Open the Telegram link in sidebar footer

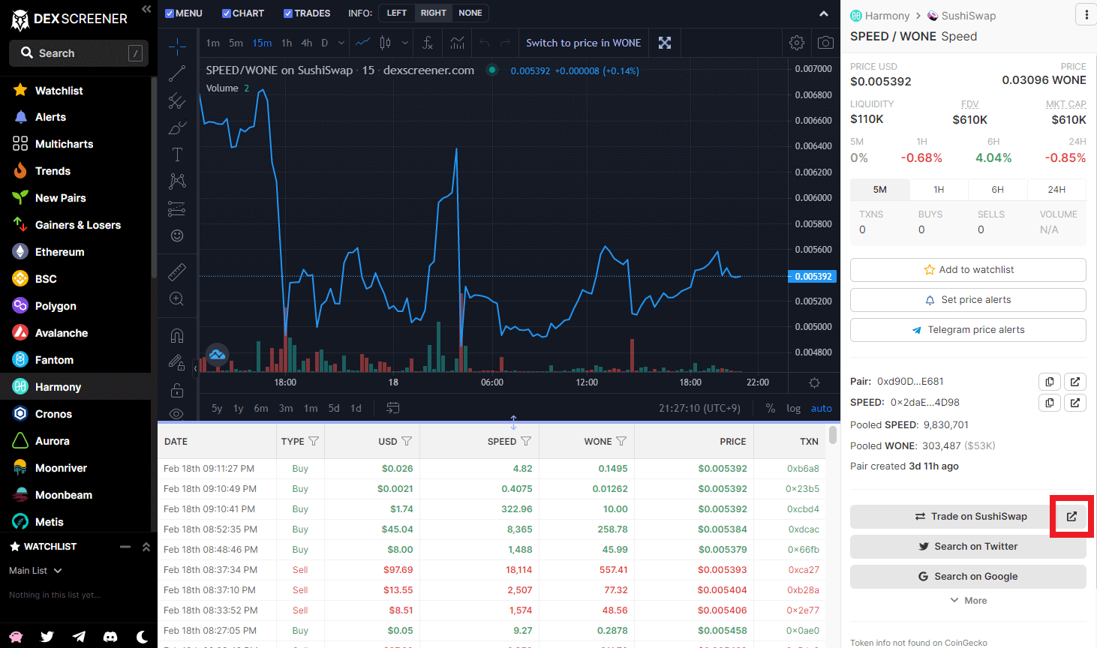(x=79, y=637)
